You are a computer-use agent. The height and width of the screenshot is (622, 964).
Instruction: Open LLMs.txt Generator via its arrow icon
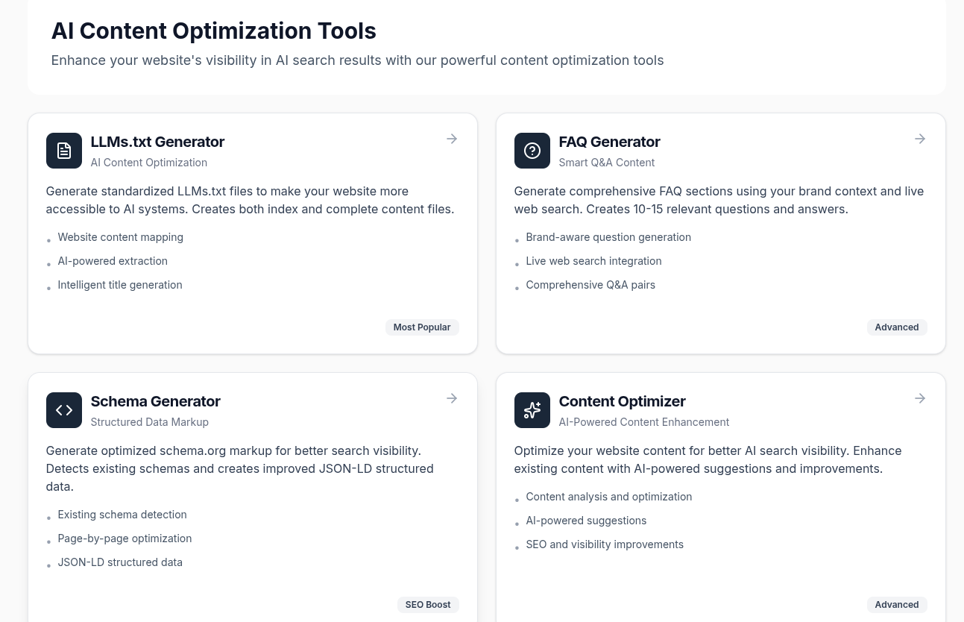click(x=452, y=139)
